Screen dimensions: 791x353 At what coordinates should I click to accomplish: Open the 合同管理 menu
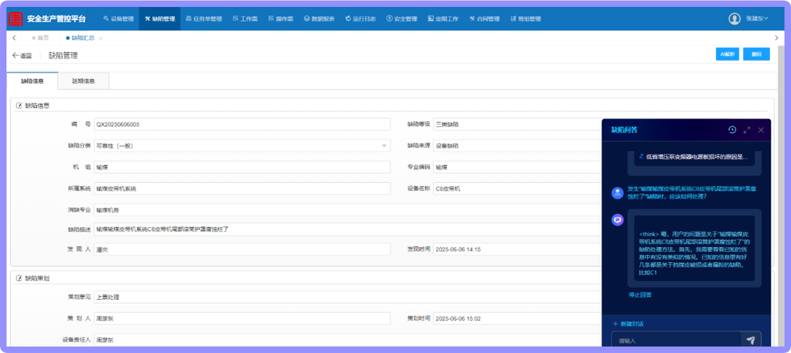pyautogui.click(x=485, y=19)
